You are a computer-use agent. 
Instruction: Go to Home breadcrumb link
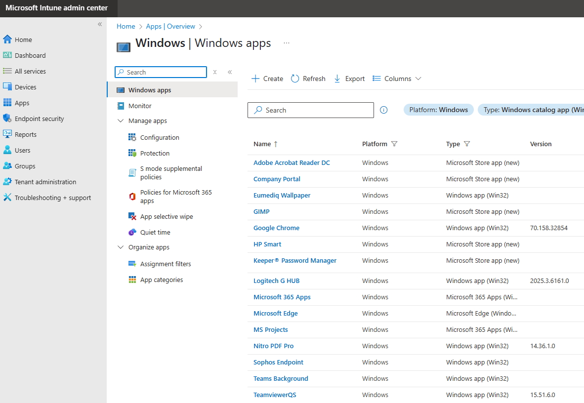[x=126, y=27]
